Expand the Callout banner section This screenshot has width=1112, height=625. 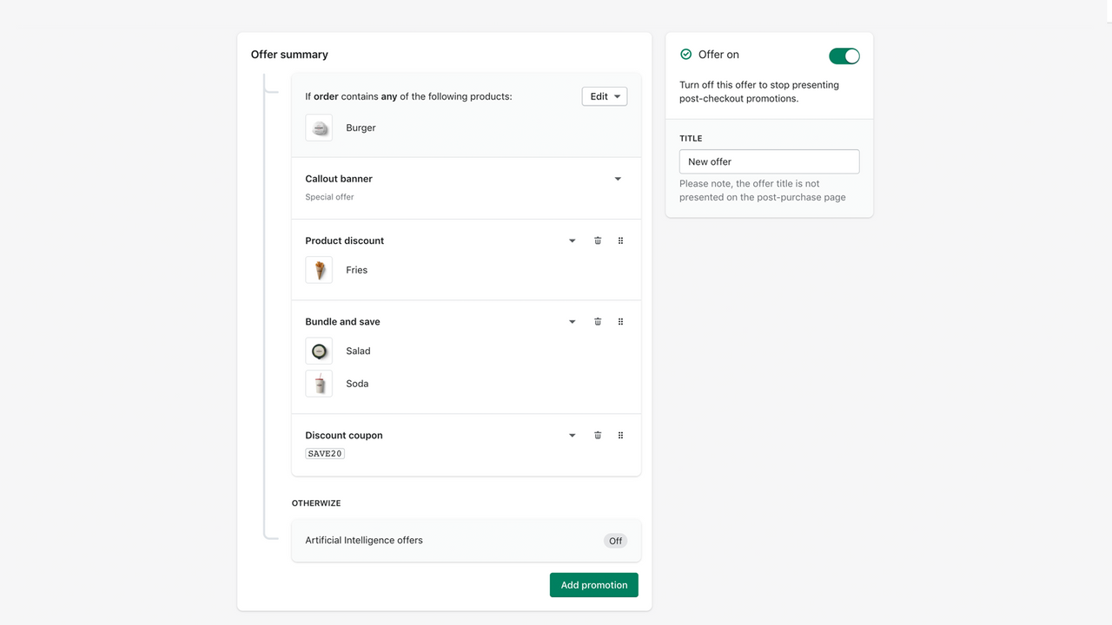pos(618,178)
